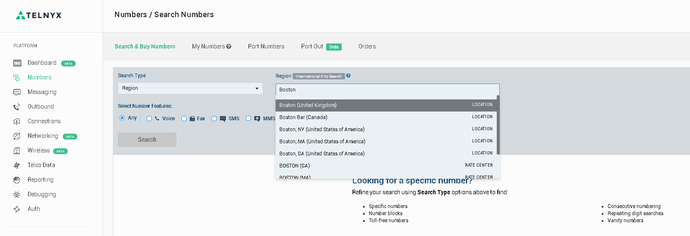Choose Boston, MA location suggestion

click(x=386, y=142)
